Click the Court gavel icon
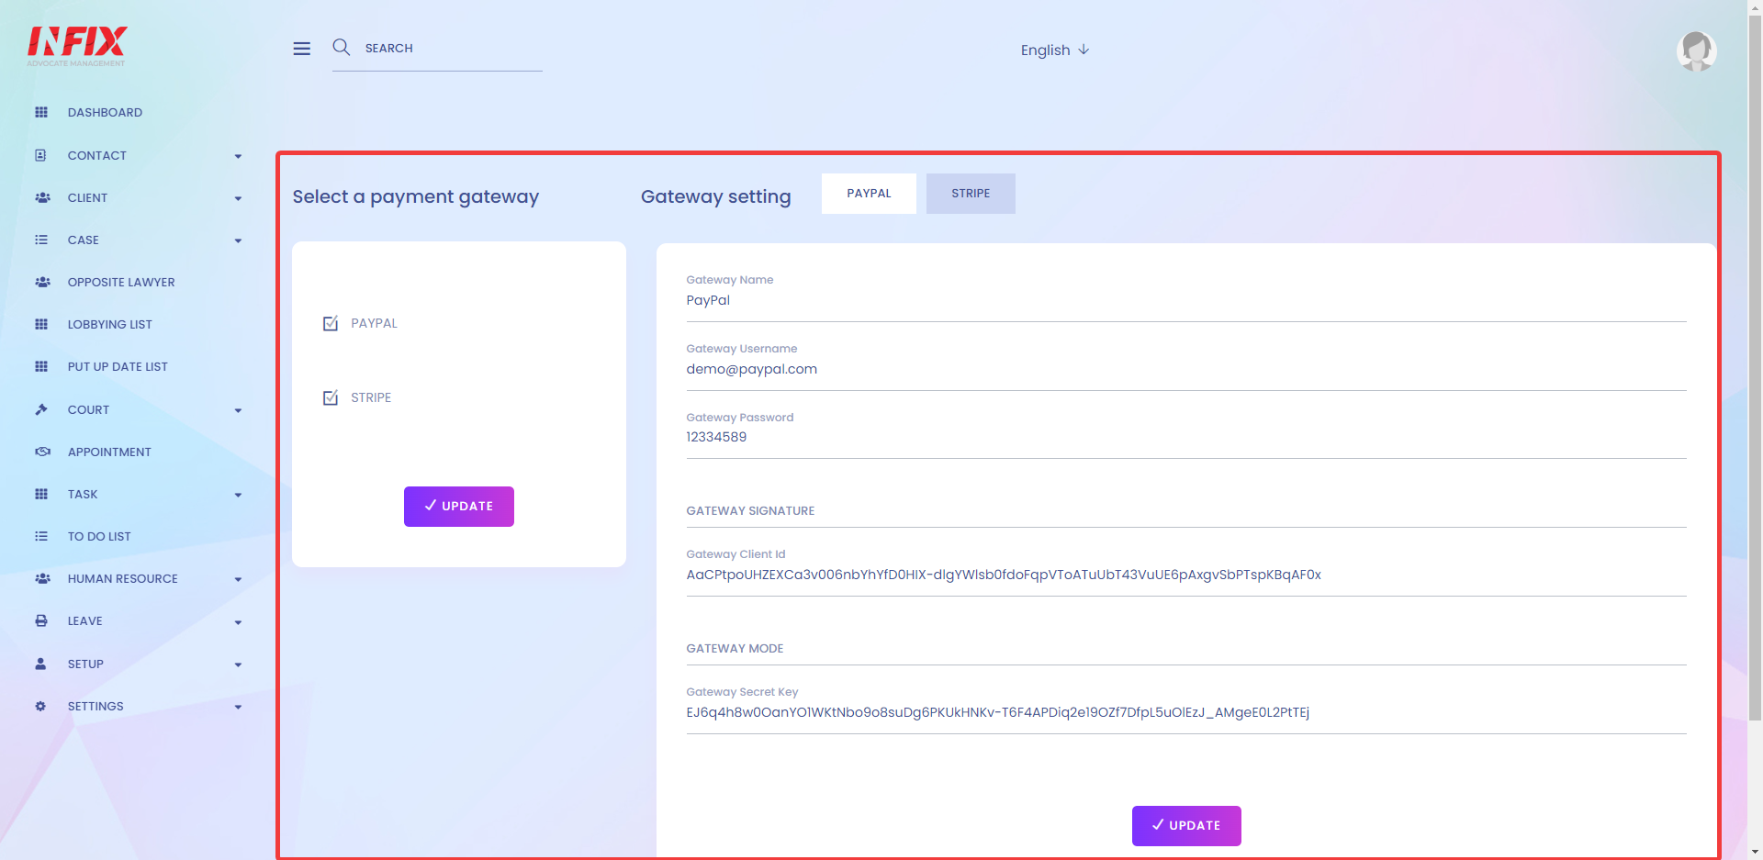Viewport: 1763px width, 860px height. pyautogui.click(x=41, y=410)
